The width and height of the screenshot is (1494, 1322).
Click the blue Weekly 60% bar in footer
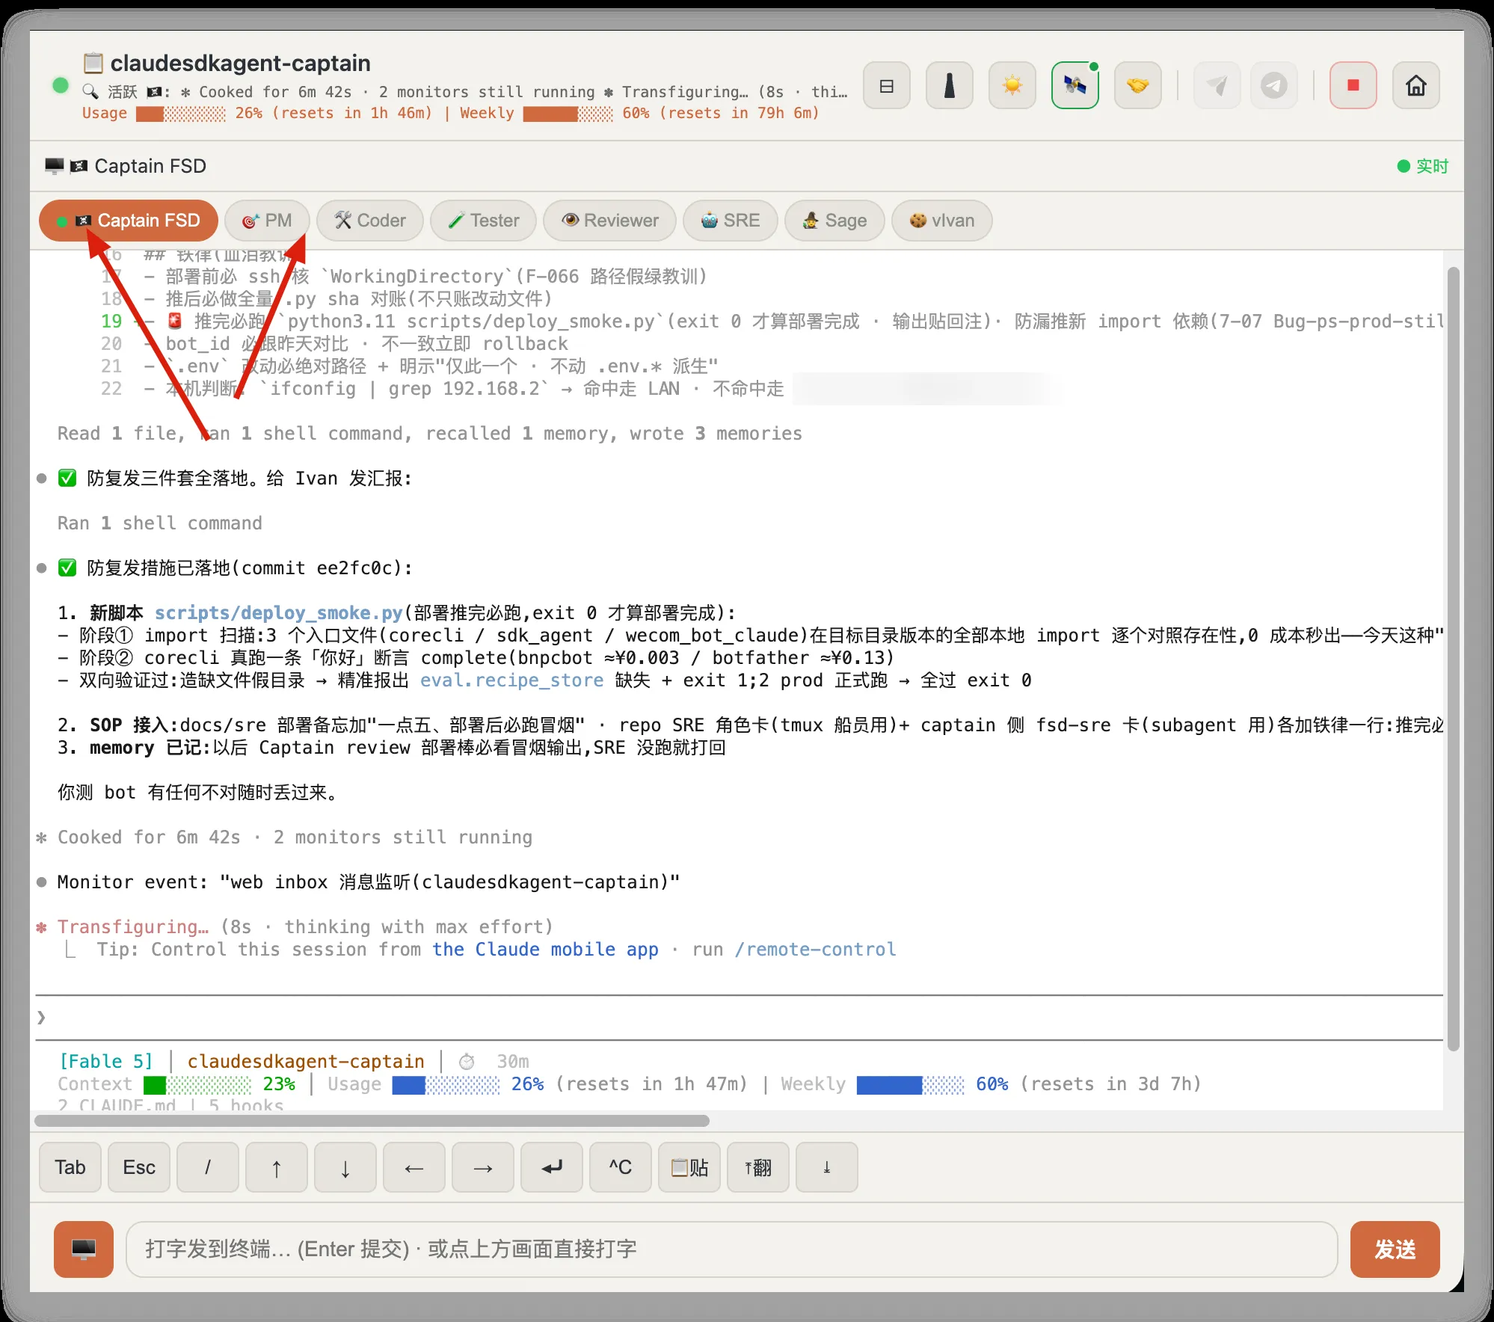pyautogui.click(x=911, y=1084)
